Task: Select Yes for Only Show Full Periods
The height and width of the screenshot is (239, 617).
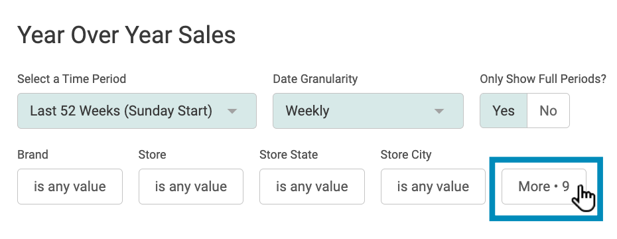Action: 504,111
